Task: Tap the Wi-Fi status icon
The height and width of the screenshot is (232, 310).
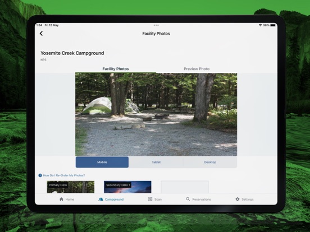Action: pos(260,25)
